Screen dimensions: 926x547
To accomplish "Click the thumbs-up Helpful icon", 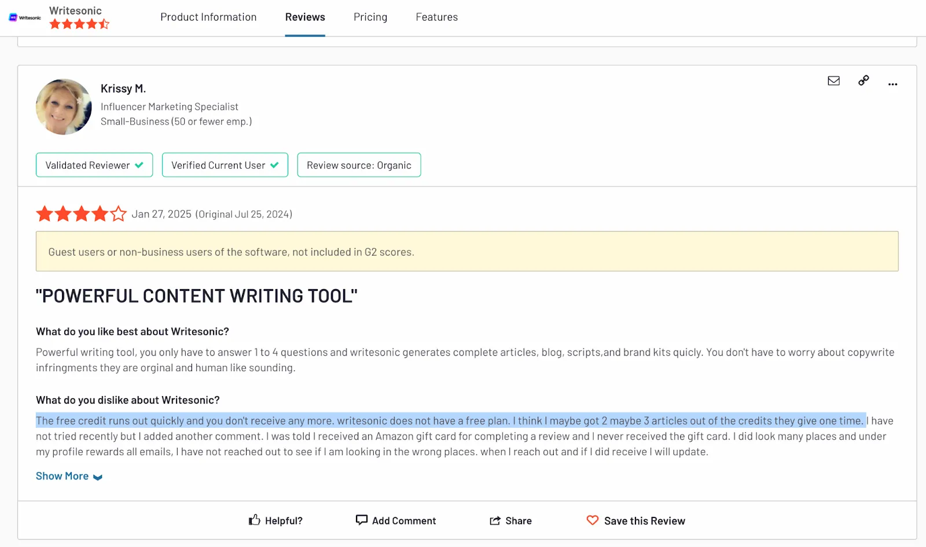I will pos(254,520).
